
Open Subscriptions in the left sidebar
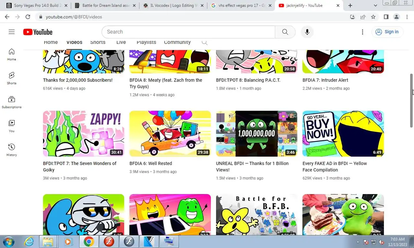tap(12, 102)
